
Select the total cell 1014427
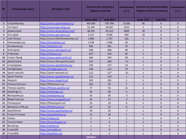click(91, 137)
